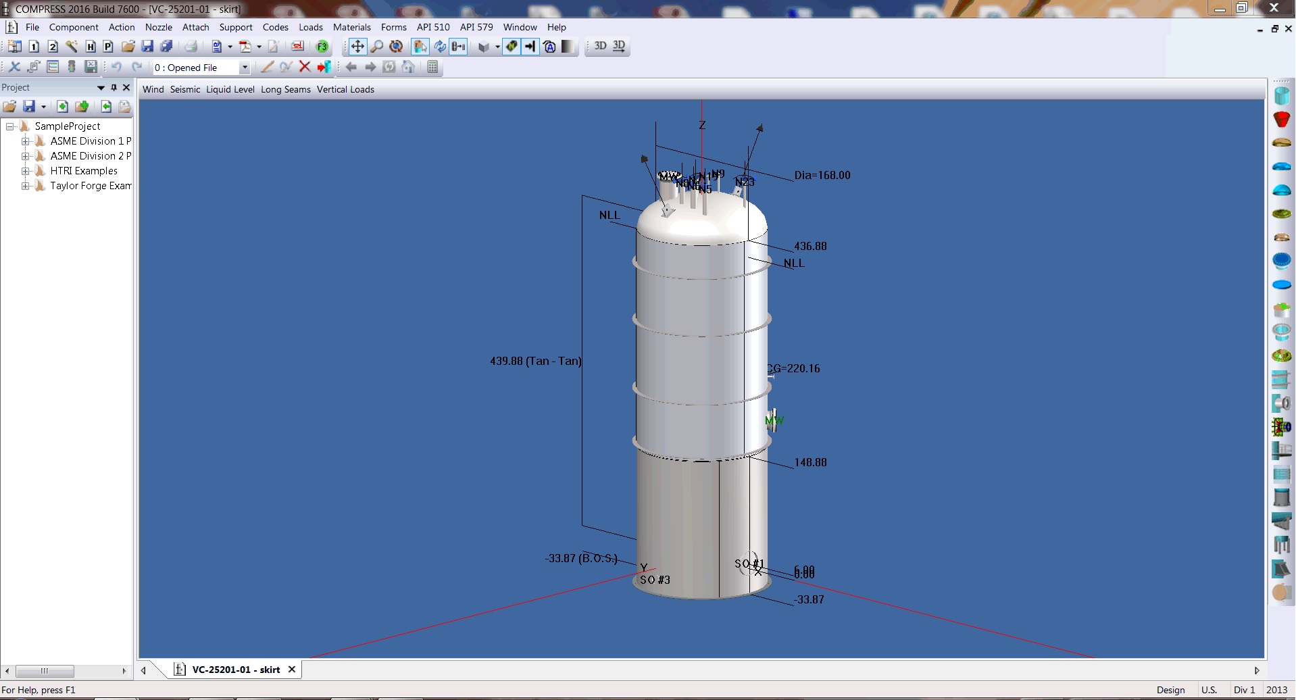This screenshot has height=700, width=1296.
Task: Click the numbered 1 toolbar icon
Action: pyautogui.click(x=34, y=47)
